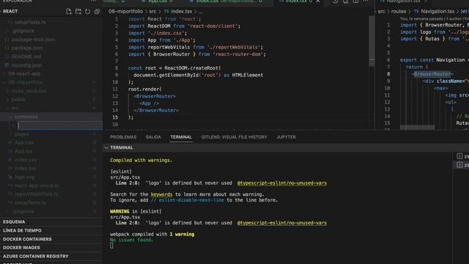Open the keywords link in terminal
469x264 pixels.
click(x=161, y=194)
